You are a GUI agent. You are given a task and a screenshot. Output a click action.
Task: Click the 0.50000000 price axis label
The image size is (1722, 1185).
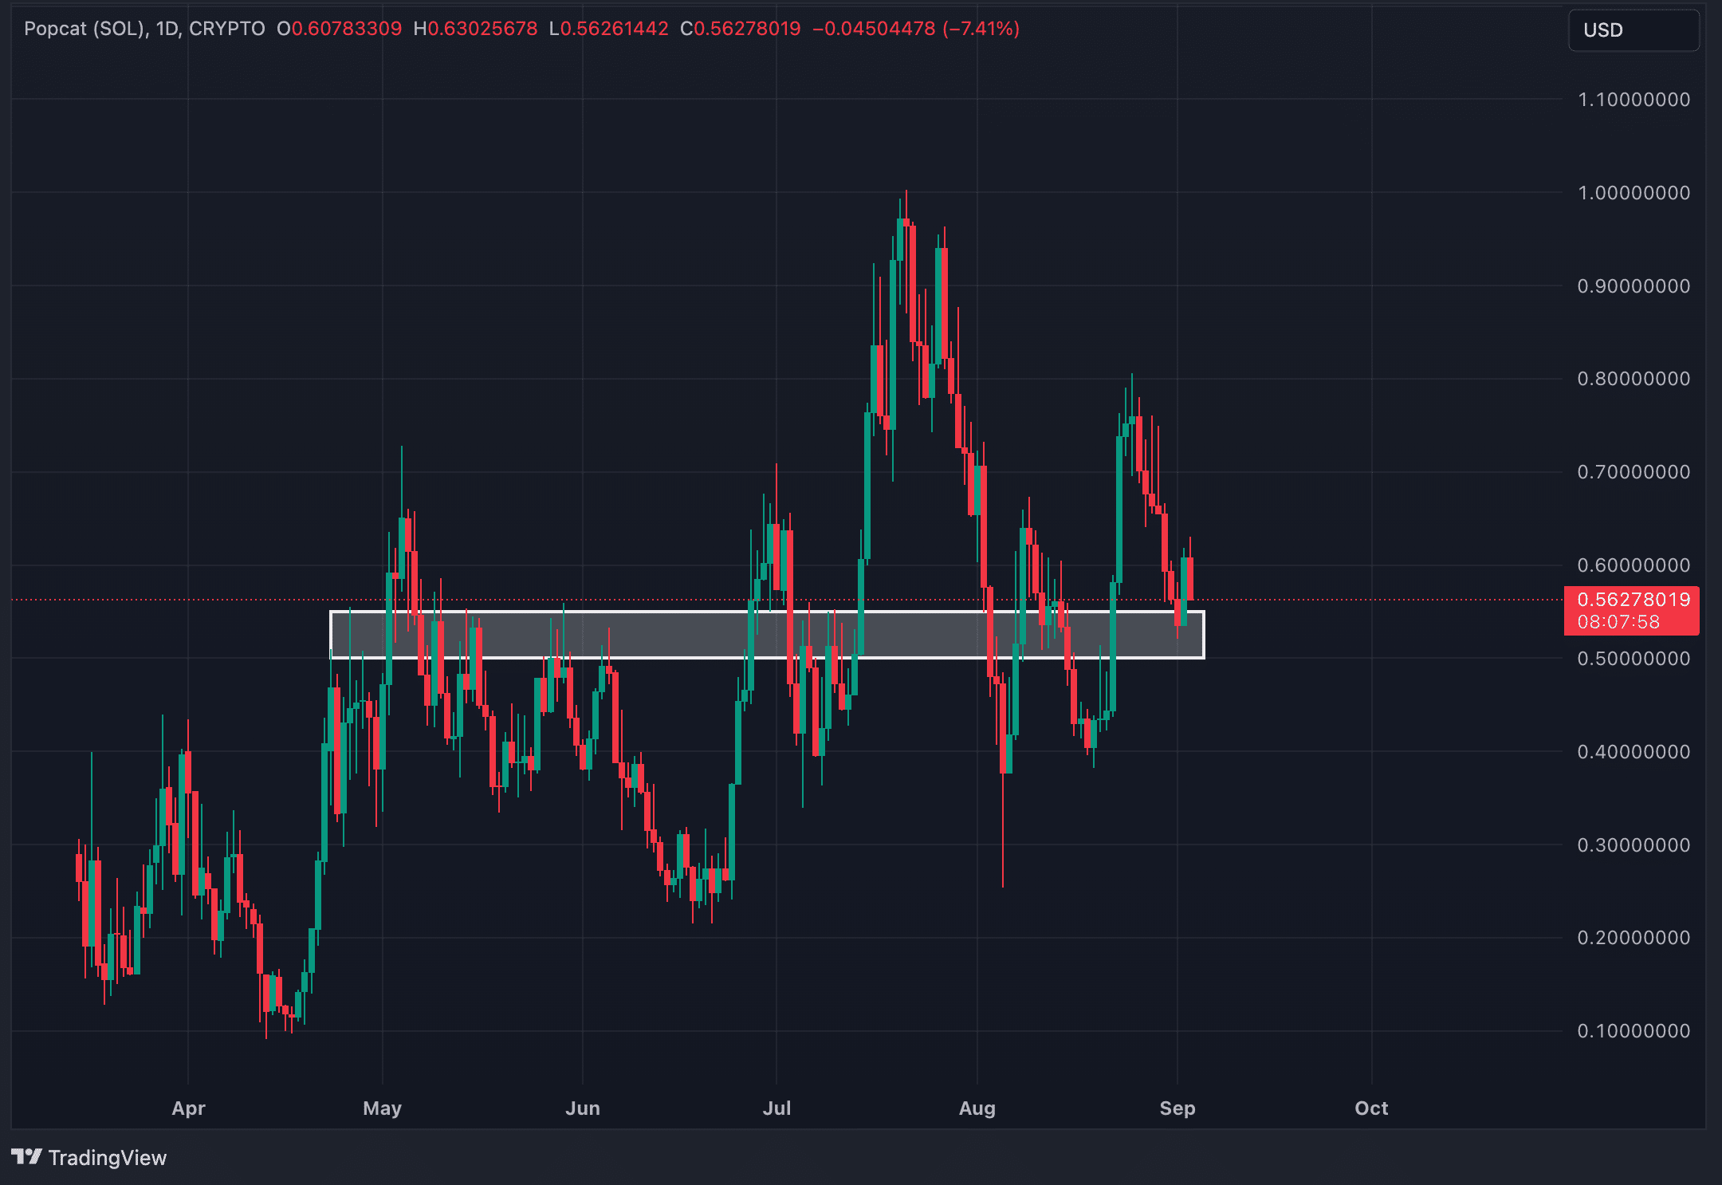pyautogui.click(x=1634, y=659)
